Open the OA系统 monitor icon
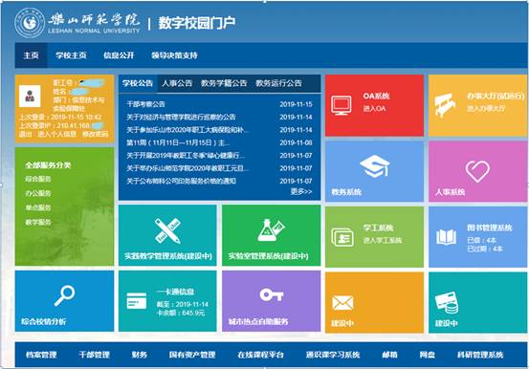 342,105
